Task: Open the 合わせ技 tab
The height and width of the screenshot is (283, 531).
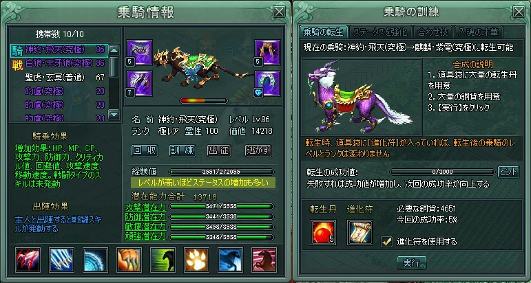Action: pos(433,32)
